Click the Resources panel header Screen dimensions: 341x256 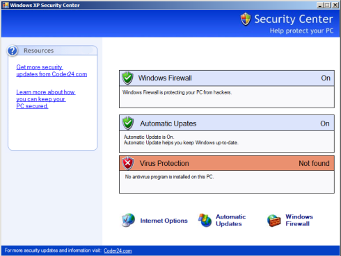pyautogui.click(x=53, y=51)
